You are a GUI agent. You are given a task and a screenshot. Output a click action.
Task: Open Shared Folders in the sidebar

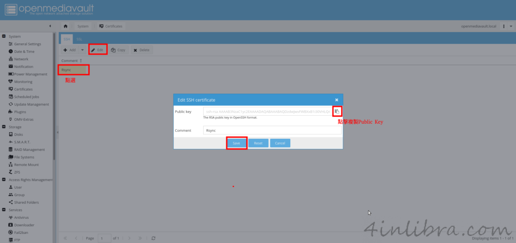click(27, 202)
